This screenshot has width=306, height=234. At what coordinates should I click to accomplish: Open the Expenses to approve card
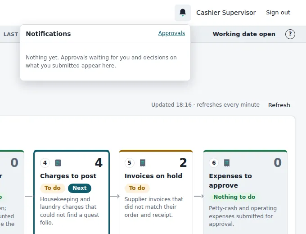(245, 192)
